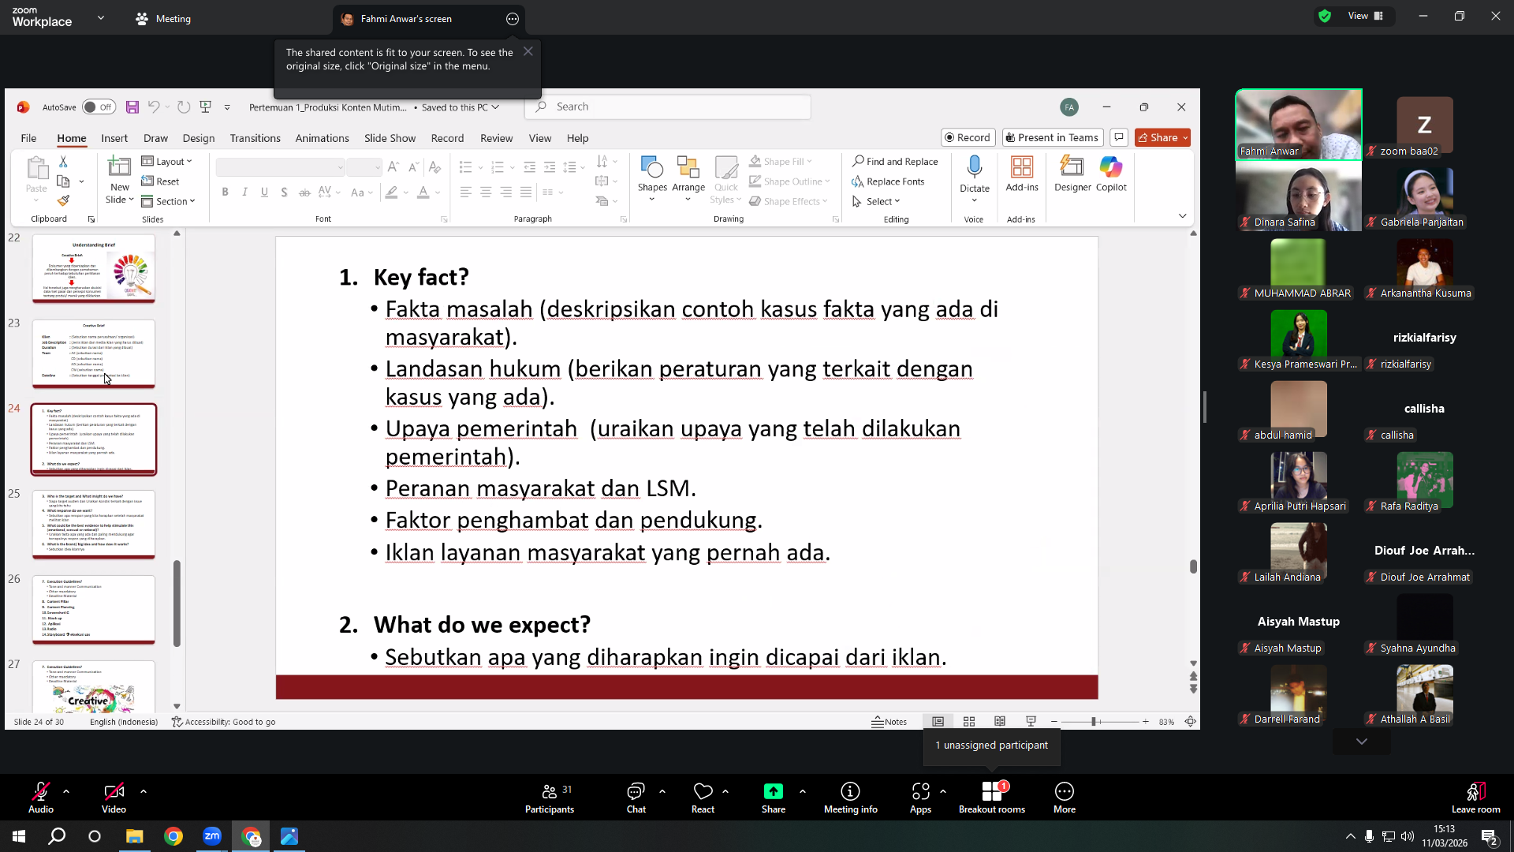Viewport: 1514px width, 852px height.
Task: Expand more participants chevron in gallery
Action: 1361,742
